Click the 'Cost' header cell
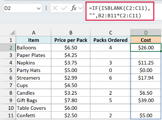Image resolution: width=162 pixels, height=120 pixels. 146,40
